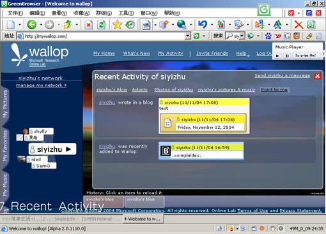Open dropdown arrow next to back button
Viewport: 326px width, 234px height.
[41, 25]
